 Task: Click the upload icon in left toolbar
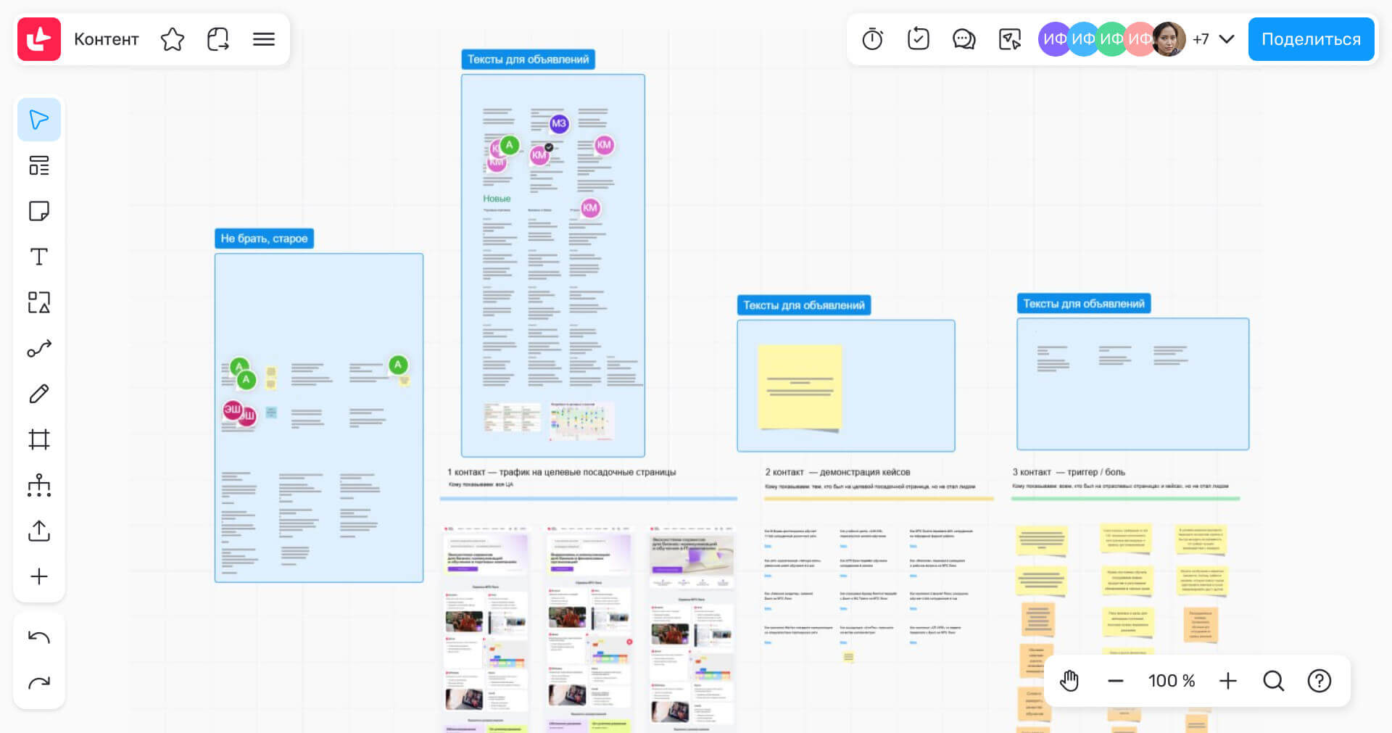tap(39, 531)
